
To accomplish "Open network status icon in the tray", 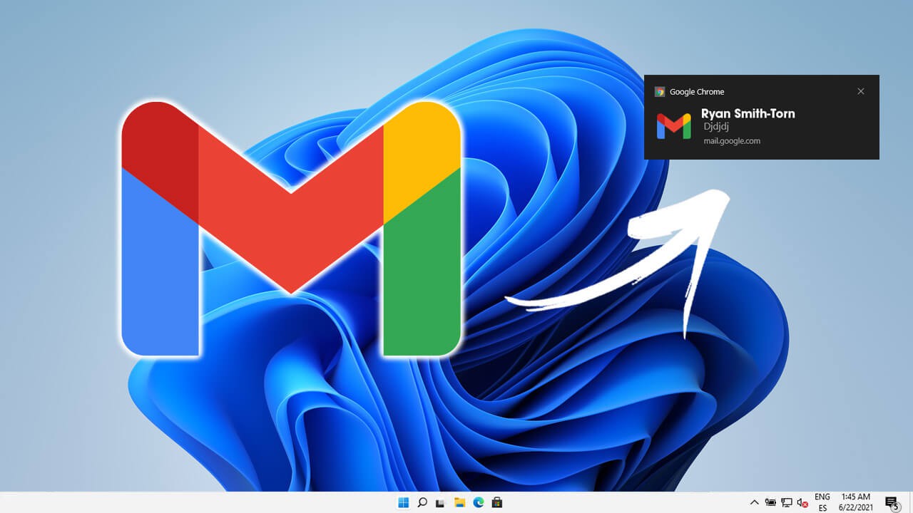I will [x=787, y=503].
